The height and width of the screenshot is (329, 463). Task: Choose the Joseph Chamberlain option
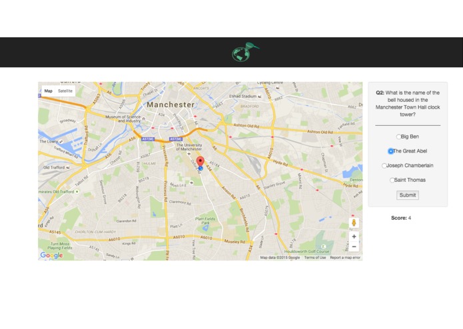pos(384,166)
